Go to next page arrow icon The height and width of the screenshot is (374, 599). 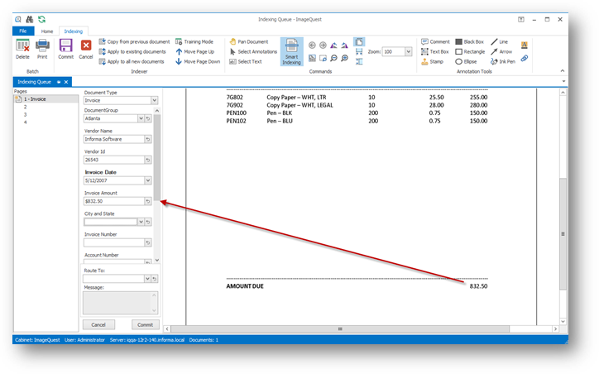coord(323,46)
